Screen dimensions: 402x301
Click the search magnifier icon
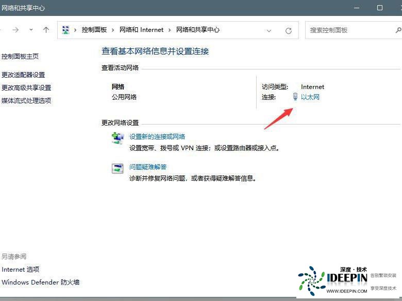(x=398, y=30)
